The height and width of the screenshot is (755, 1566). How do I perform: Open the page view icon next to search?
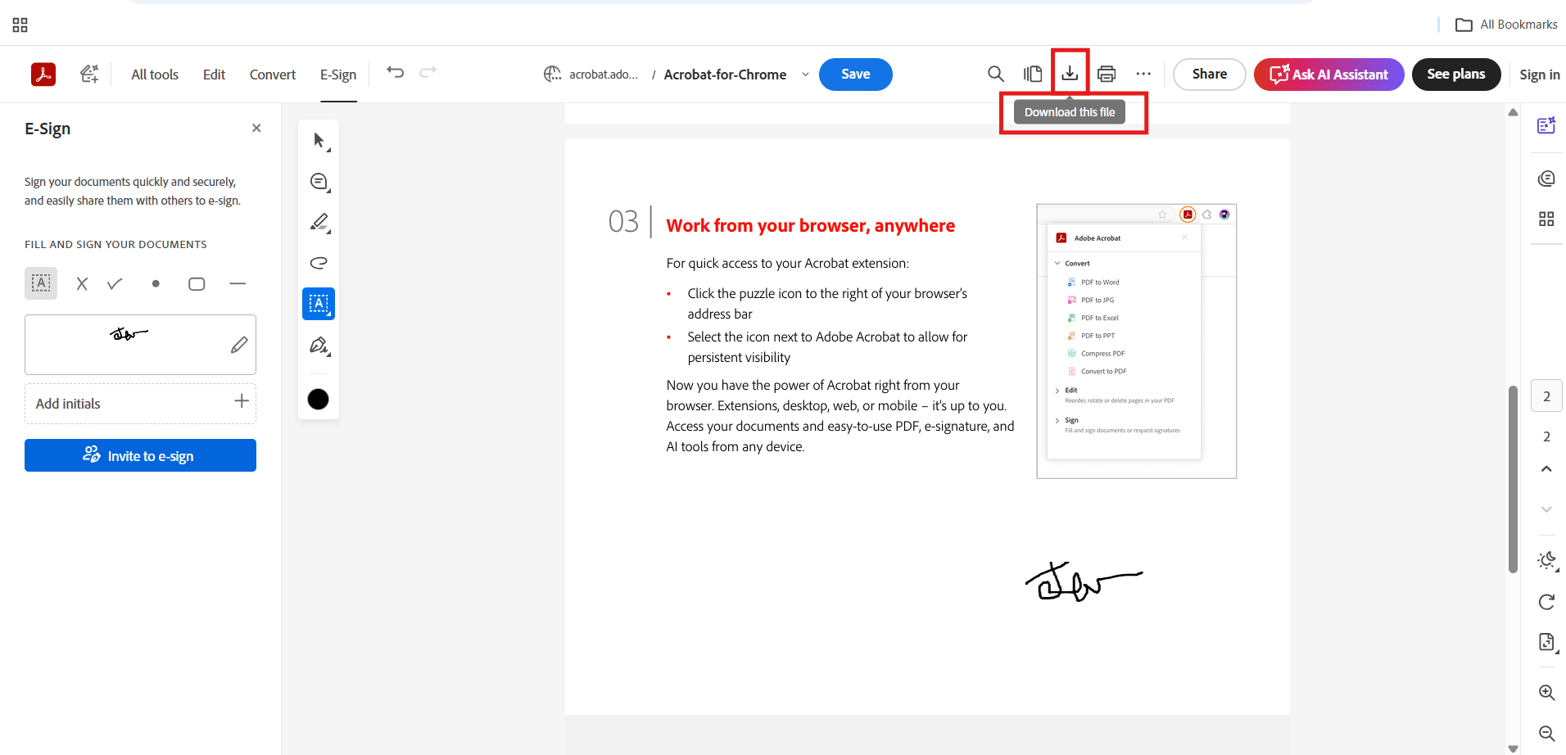[x=1033, y=75]
